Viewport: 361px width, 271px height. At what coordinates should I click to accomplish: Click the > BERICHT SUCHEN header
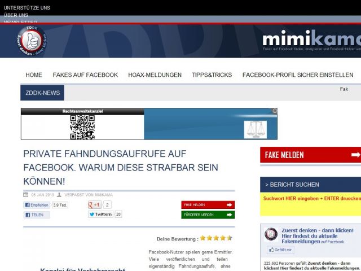click(x=311, y=185)
